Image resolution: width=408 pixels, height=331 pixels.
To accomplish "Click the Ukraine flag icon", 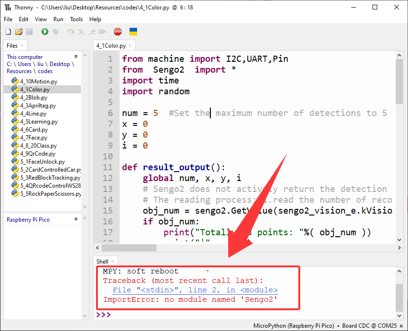I will click(133, 32).
